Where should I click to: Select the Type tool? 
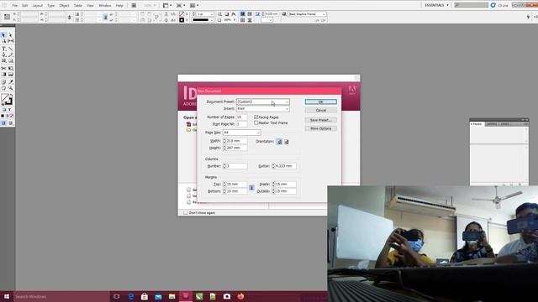(x=3, y=49)
